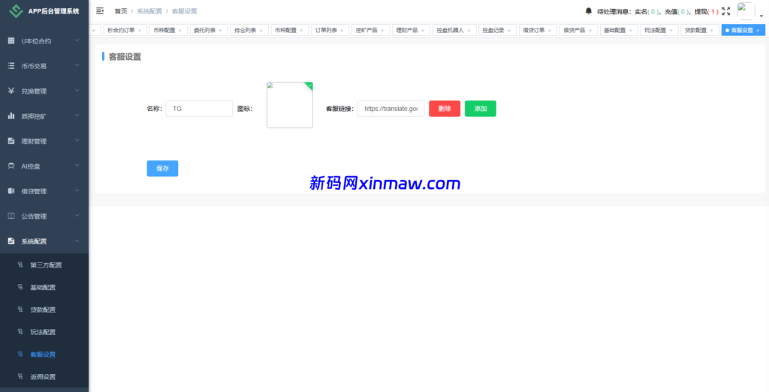
Task: Close the 借贷订单 tab
Action: pos(550,30)
